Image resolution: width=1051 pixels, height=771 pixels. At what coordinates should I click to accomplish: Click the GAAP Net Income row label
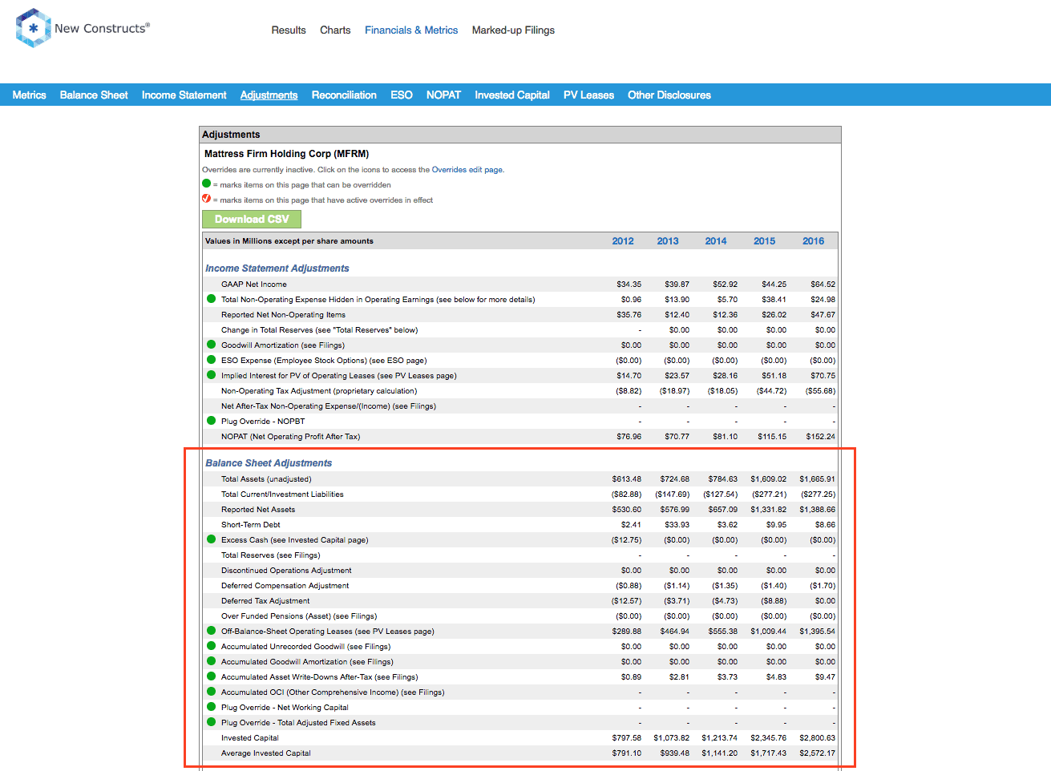254,285
